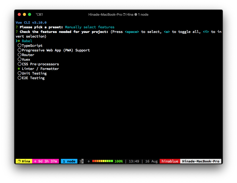The height and width of the screenshot is (183, 237).
Task: Click the '16 Aug' date
Action: [151, 161]
